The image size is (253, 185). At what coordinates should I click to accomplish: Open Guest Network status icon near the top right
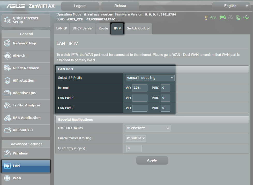point(230,17)
